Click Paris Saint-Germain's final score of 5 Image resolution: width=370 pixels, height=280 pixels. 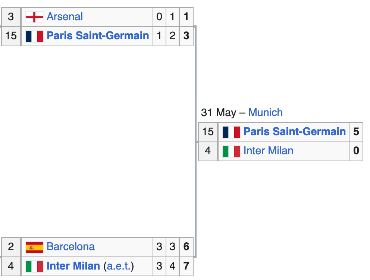pyautogui.click(x=356, y=132)
